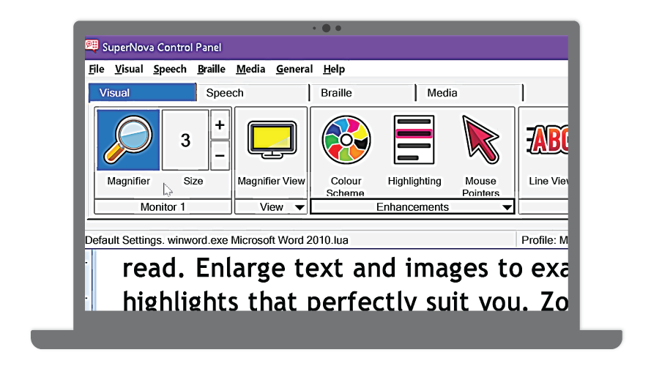Switch to the Media tab
The image size is (651, 366).
[469, 92]
